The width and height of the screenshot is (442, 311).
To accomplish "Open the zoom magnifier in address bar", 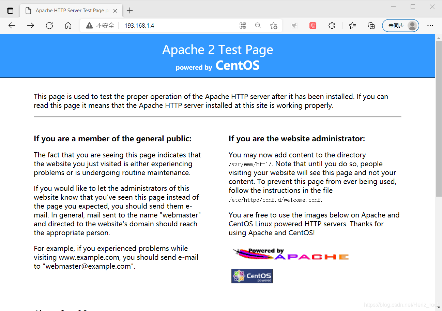I will point(258,26).
